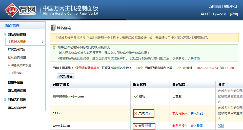This screenshot has height=130, width=243.
Task: Open 帮助中心 in top header
Action: coord(230,7)
